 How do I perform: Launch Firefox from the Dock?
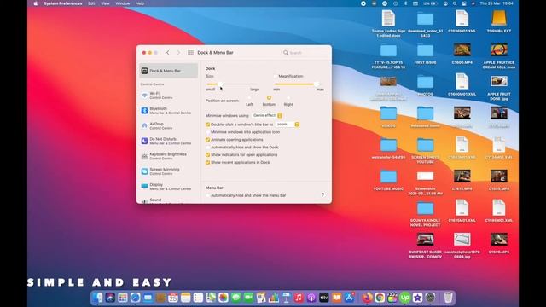point(367,298)
